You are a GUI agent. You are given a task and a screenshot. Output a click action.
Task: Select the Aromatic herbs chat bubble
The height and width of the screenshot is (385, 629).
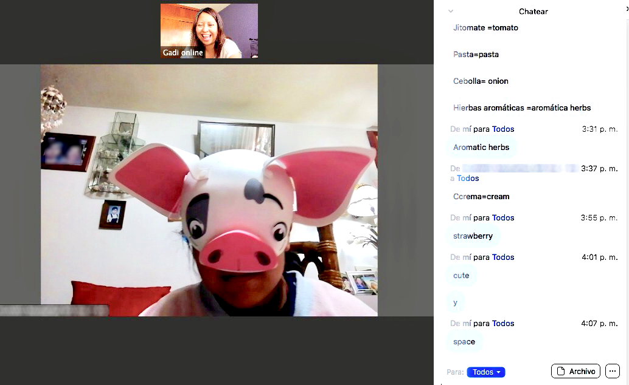tap(481, 147)
